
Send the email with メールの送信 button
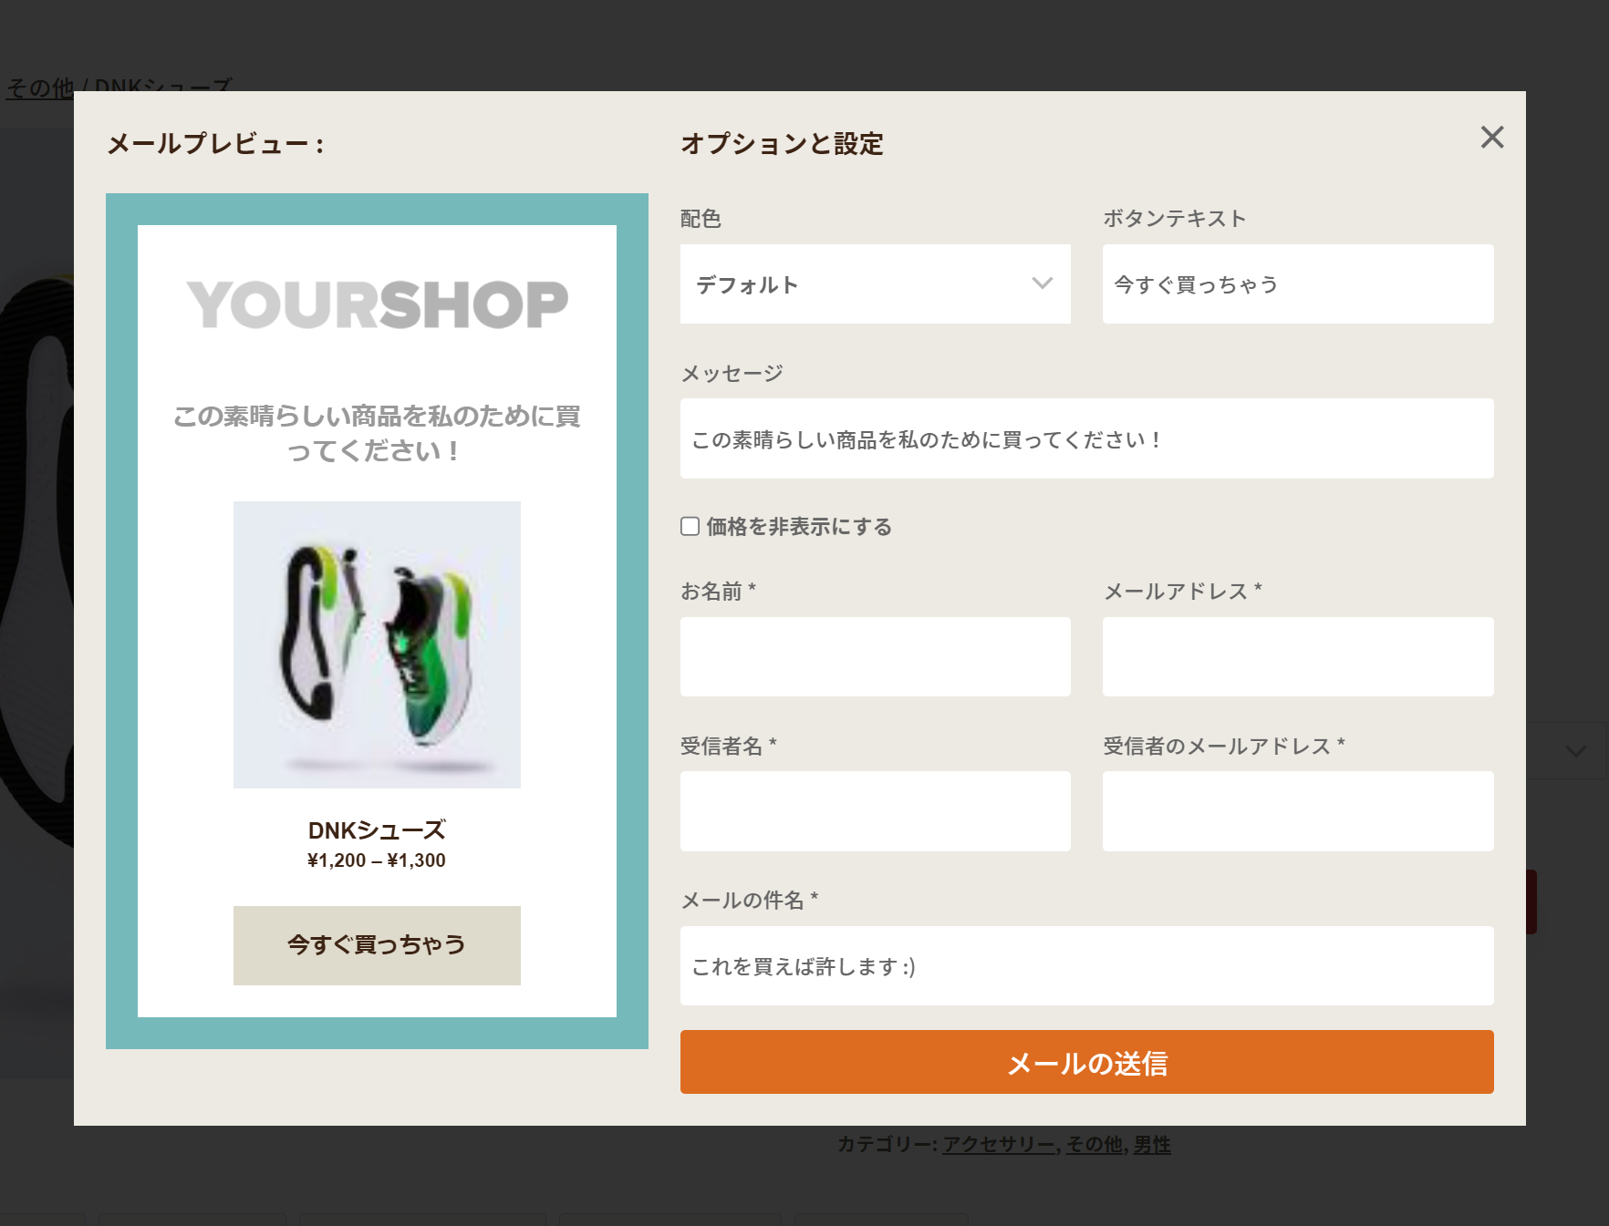click(1087, 1062)
